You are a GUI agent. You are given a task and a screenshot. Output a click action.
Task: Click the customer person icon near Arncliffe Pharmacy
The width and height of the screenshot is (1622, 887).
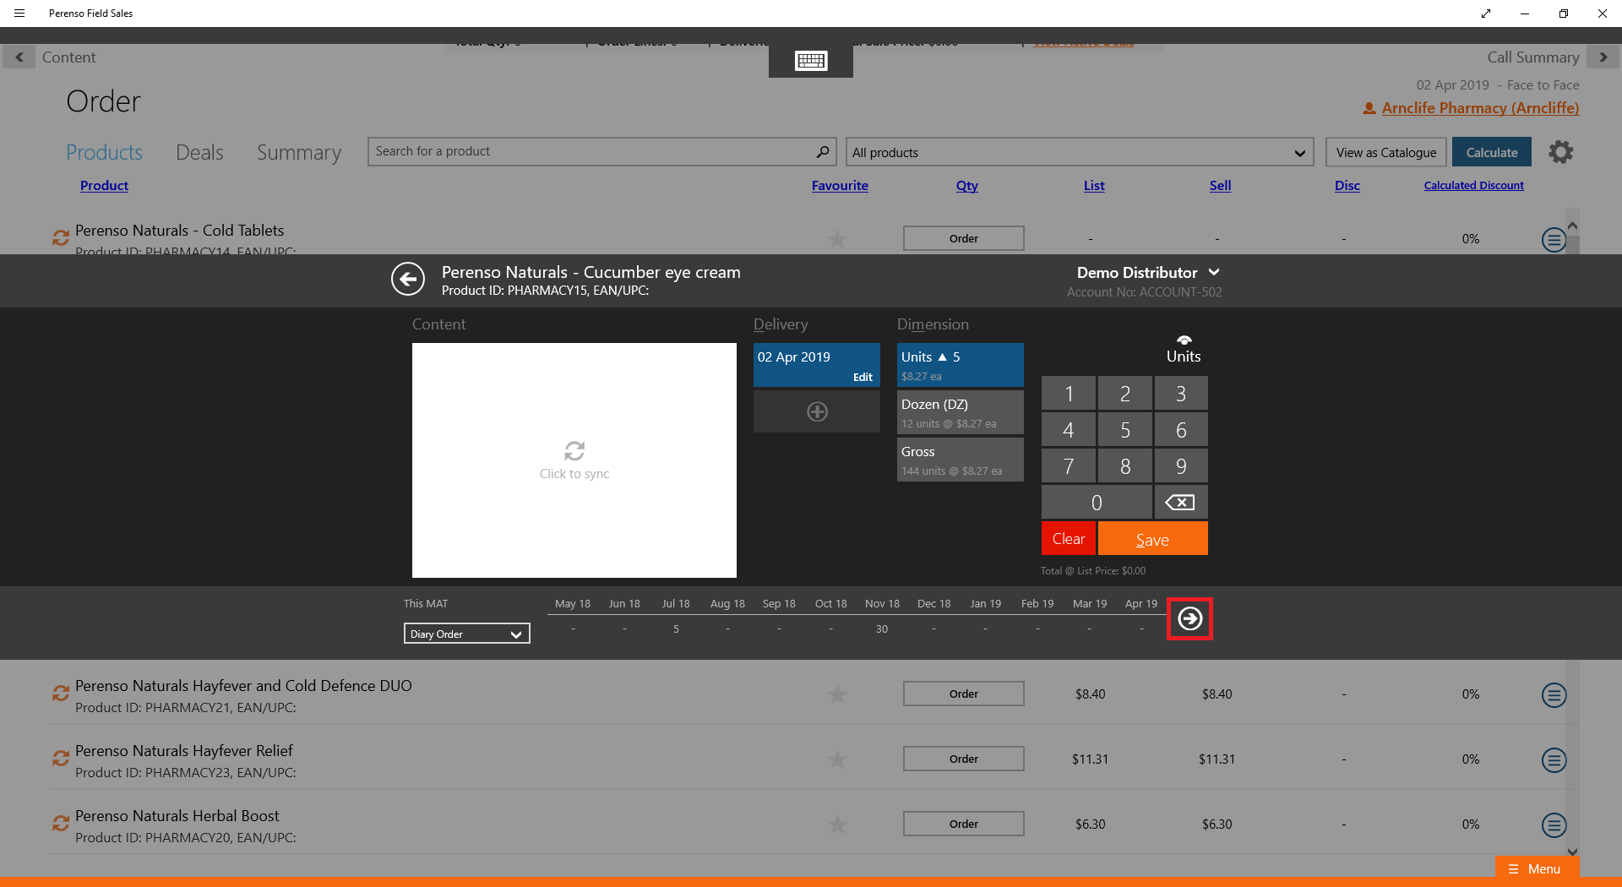(1369, 109)
